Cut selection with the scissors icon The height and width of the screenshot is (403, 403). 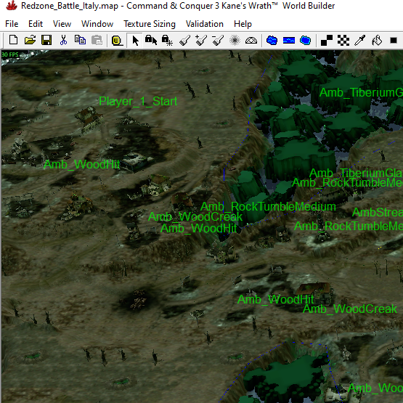tap(63, 41)
